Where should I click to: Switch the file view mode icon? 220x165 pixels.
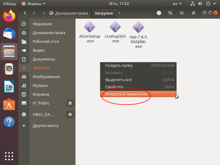pyautogui.click(x=182, y=13)
